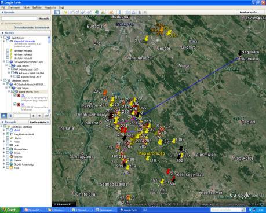Click the save image toolbar icon

(x=140, y=12)
